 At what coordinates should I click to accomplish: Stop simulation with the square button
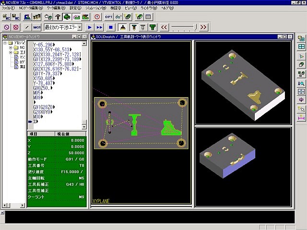pyautogui.click(x=111, y=27)
